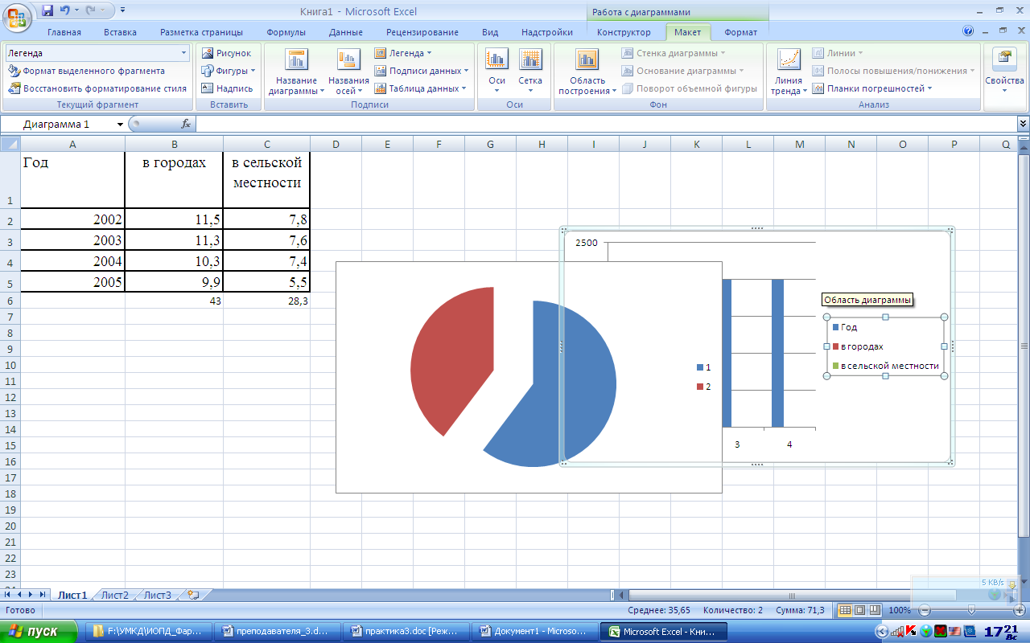The height and width of the screenshot is (643, 1030).
Task: Switch to the Лист3 sheet tab
Action: pyautogui.click(x=157, y=596)
